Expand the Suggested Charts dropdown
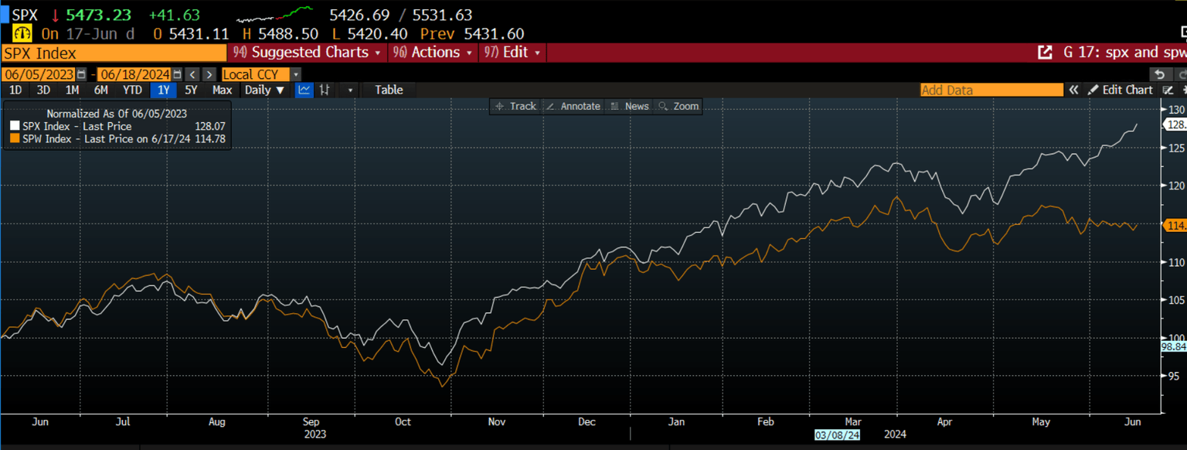Viewport: 1187px width, 450px height. (308, 53)
